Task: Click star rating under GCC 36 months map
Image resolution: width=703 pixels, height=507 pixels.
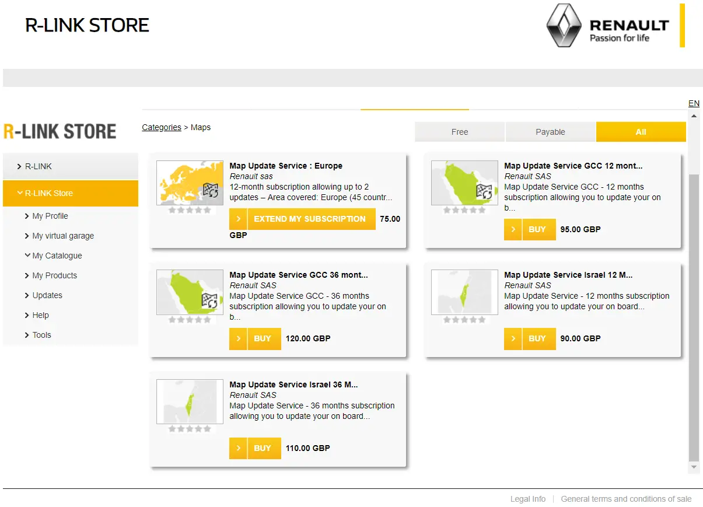Action: pyautogui.click(x=190, y=320)
